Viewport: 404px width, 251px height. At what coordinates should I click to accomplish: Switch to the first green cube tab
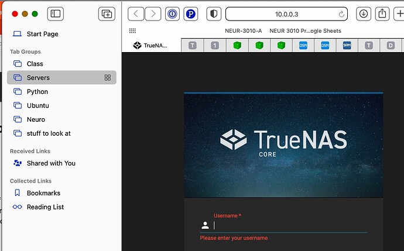pyautogui.click(x=237, y=46)
